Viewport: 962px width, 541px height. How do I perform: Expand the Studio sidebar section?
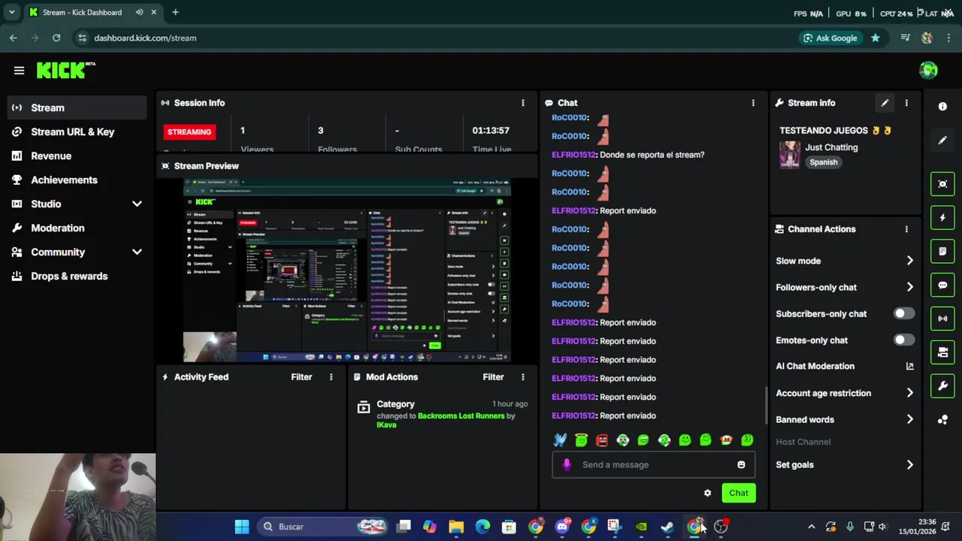click(x=137, y=204)
